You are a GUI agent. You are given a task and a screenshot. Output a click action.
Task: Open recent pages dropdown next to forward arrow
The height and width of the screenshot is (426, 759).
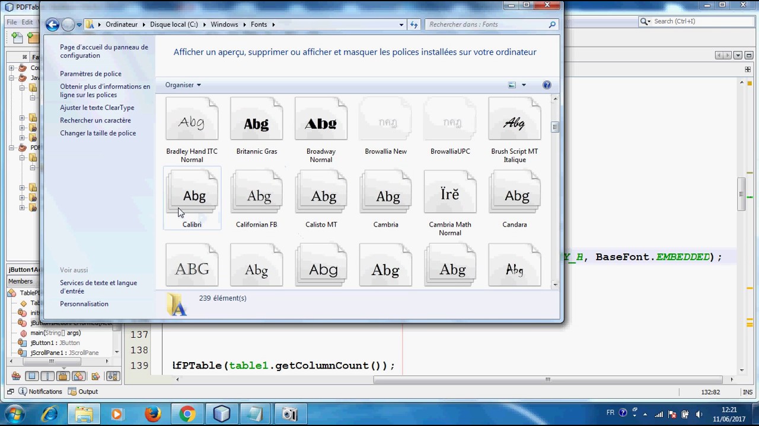click(79, 25)
